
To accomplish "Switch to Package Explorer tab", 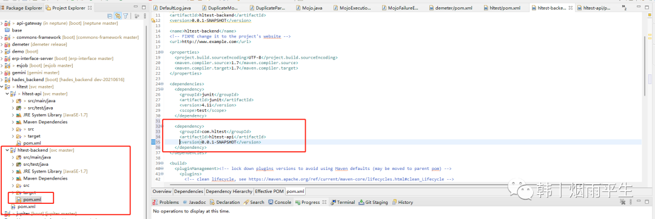I will tap(21, 7).
